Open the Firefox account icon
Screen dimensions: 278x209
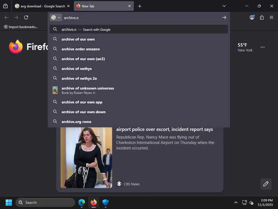pyautogui.click(x=252, y=17)
